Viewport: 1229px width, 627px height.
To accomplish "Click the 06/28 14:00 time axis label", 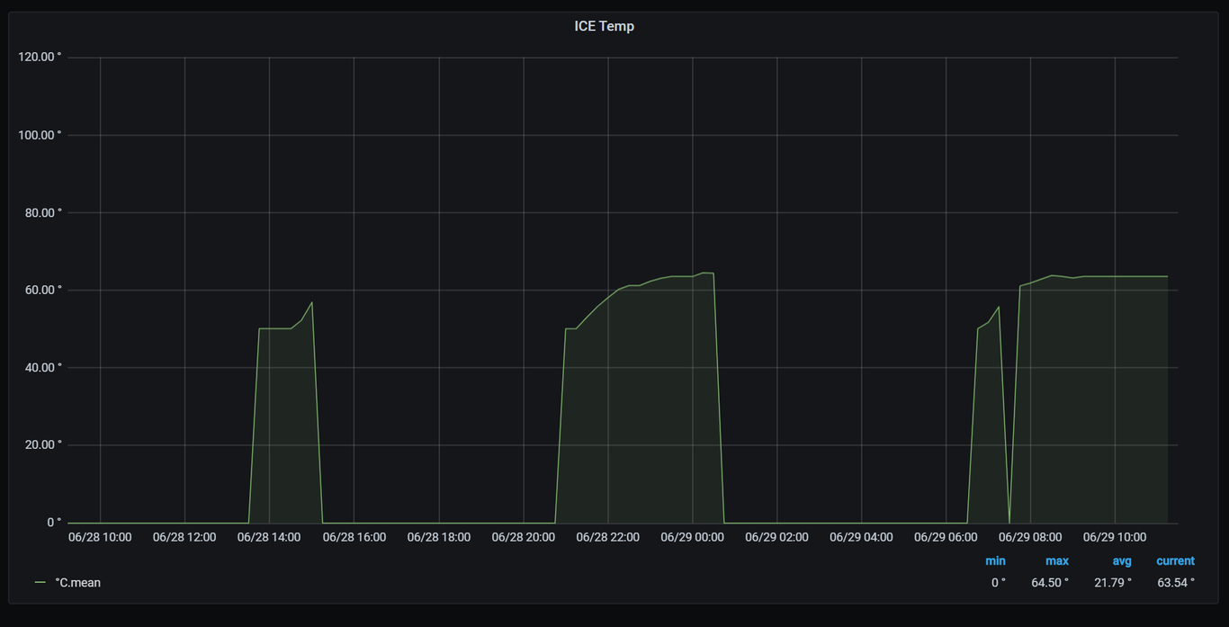I will click(269, 537).
